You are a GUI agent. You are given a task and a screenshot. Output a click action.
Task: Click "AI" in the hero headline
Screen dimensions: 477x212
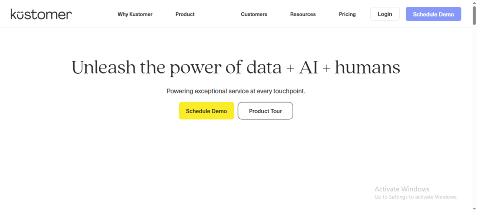(x=308, y=68)
